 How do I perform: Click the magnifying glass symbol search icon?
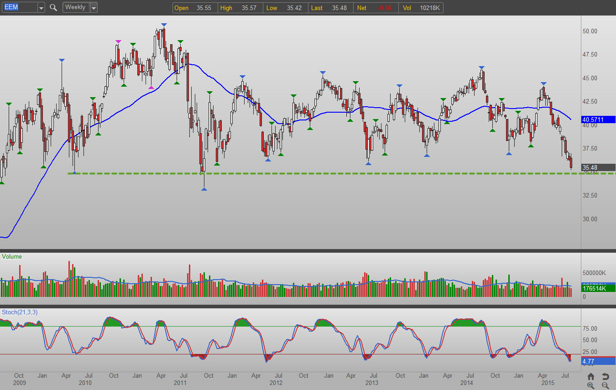point(53,7)
